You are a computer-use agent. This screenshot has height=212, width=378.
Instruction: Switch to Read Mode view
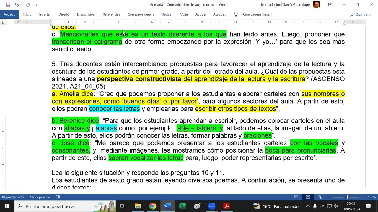pos(296,197)
